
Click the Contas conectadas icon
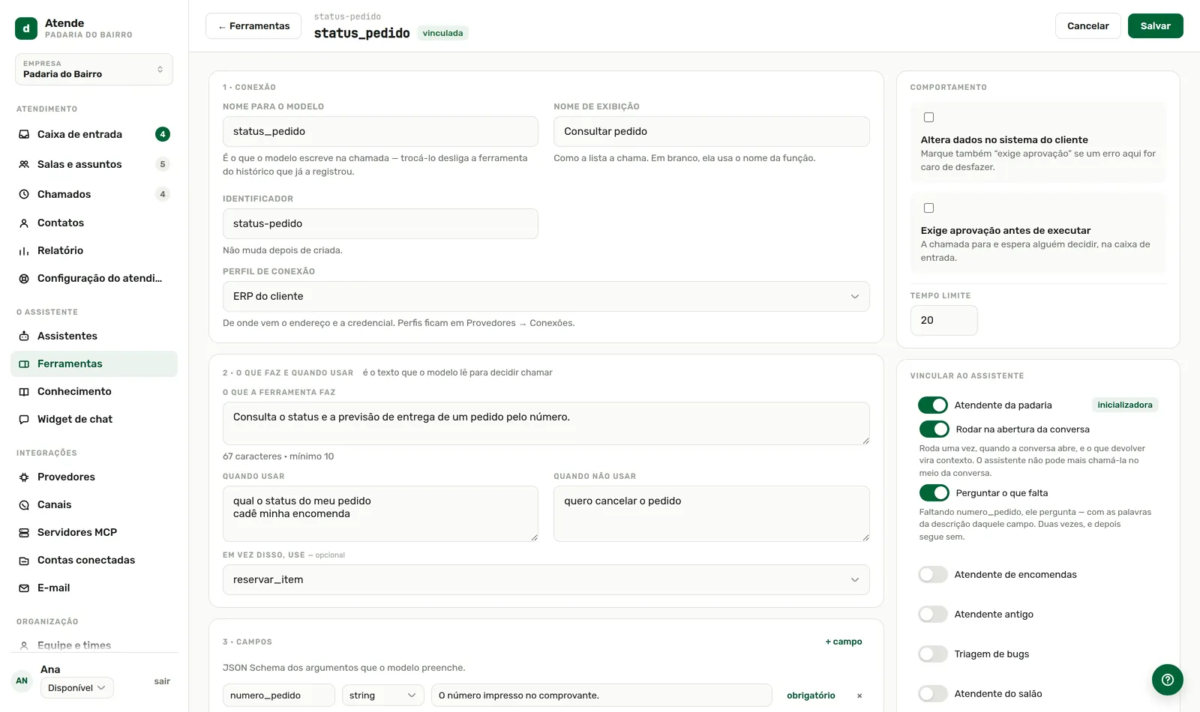[x=24, y=560]
